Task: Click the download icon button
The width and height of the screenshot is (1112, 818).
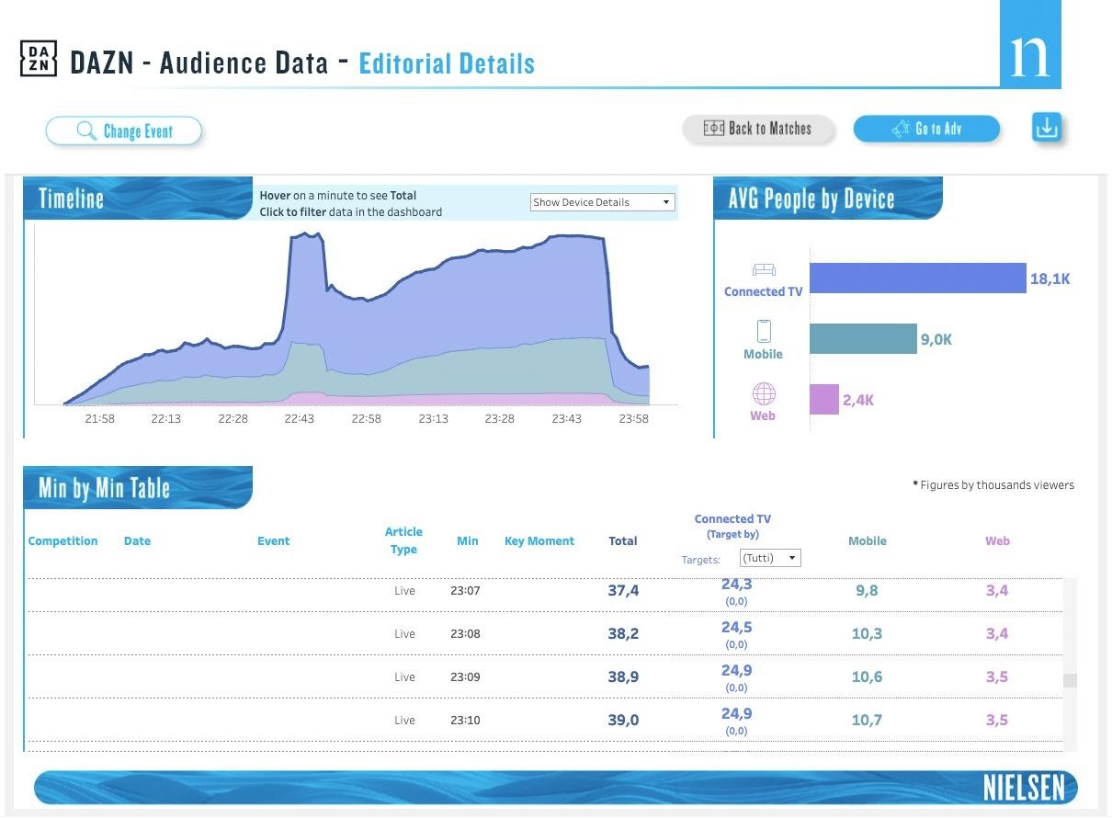Action: [x=1046, y=129]
